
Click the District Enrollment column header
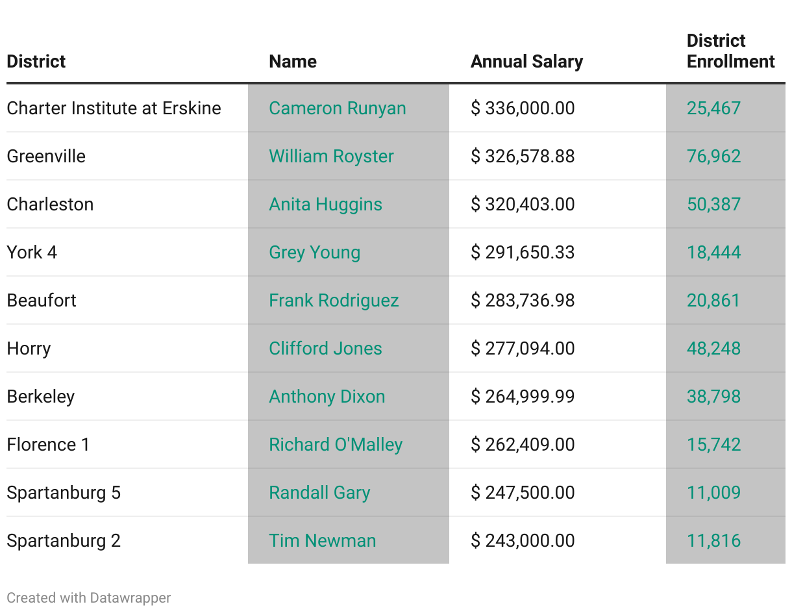[730, 51]
